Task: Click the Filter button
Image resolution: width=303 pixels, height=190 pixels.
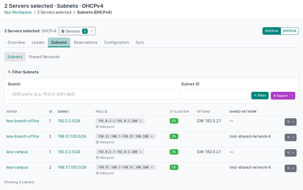Action: [260, 96]
